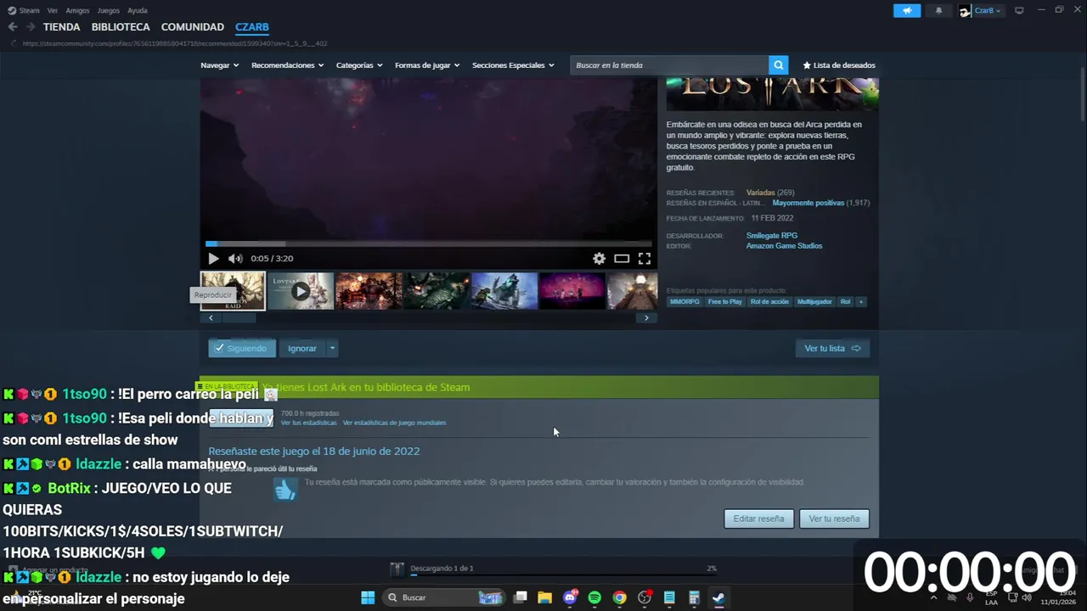
Task: Click the thumbnail strip scrollbar handle
Action: pyautogui.click(x=239, y=318)
